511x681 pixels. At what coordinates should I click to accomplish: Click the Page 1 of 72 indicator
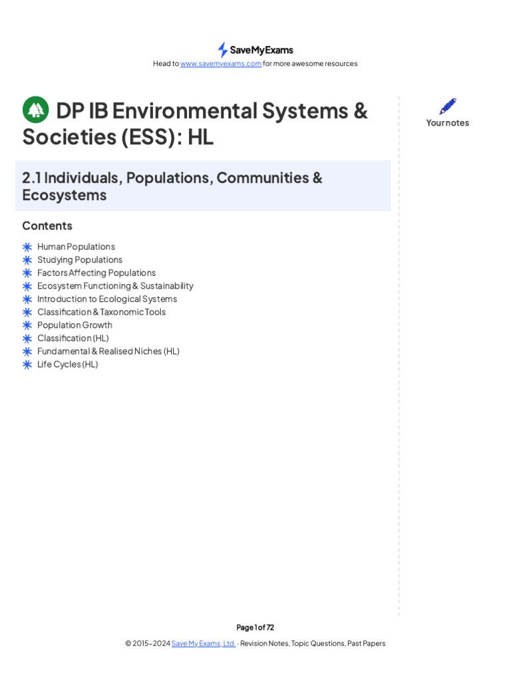tap(255, 627)
